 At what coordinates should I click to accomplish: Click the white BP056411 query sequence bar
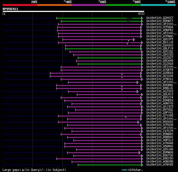(x=73, y=11)
